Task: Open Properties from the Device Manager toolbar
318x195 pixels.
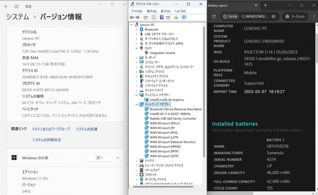Action: click(154, 17)
